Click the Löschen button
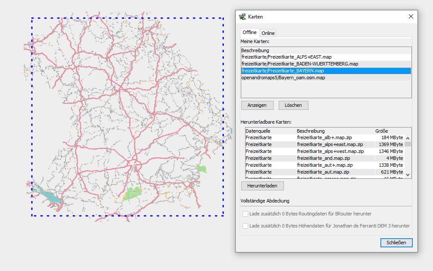The height and width of the screenshot is (271, 433). click(x=293, y=105)
